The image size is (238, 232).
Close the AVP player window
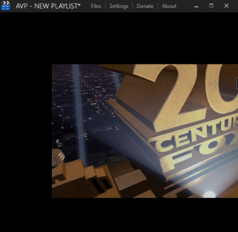(x=226, y=6)
